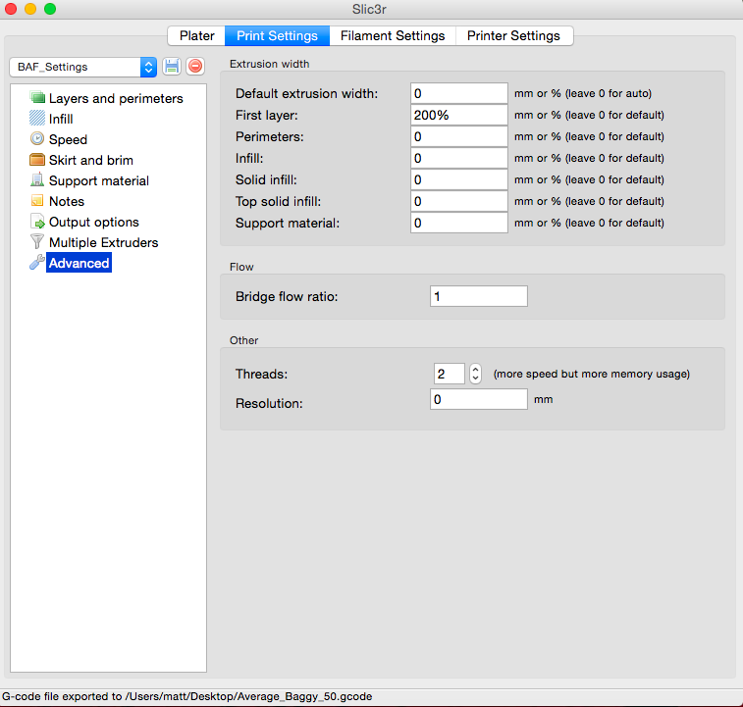Adjust Threads with the stepper arrows
This screenshot has height=707, width=743.
point(476,374)
